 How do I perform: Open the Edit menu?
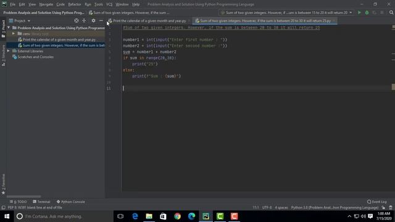coord(22,4)
